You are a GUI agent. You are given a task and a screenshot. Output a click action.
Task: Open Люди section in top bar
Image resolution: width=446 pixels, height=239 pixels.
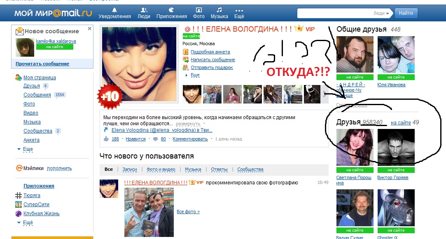[144, 13]
